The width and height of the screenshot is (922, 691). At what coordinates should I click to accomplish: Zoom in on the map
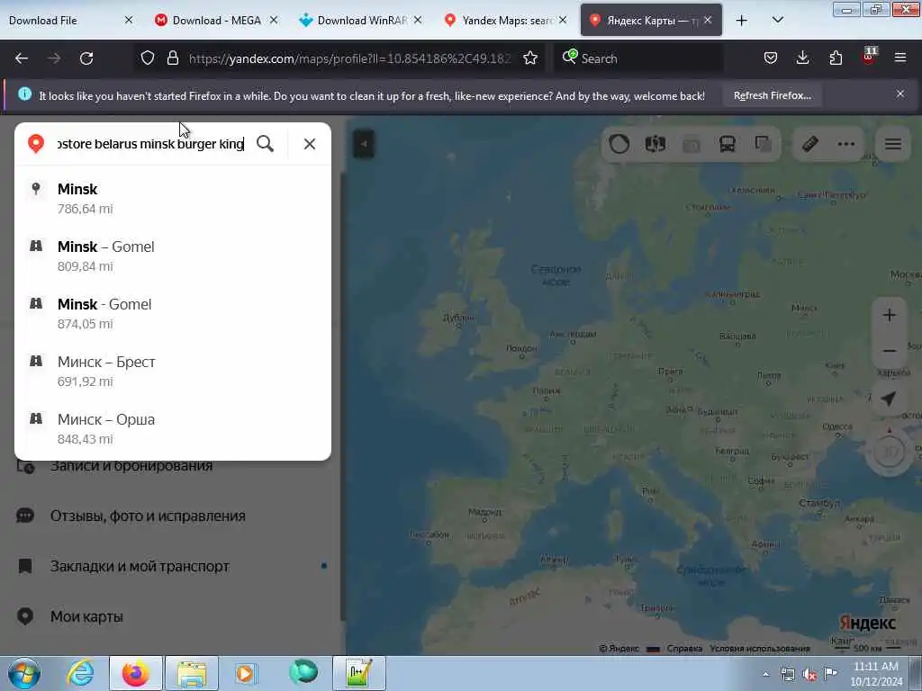tap(889, 315)
